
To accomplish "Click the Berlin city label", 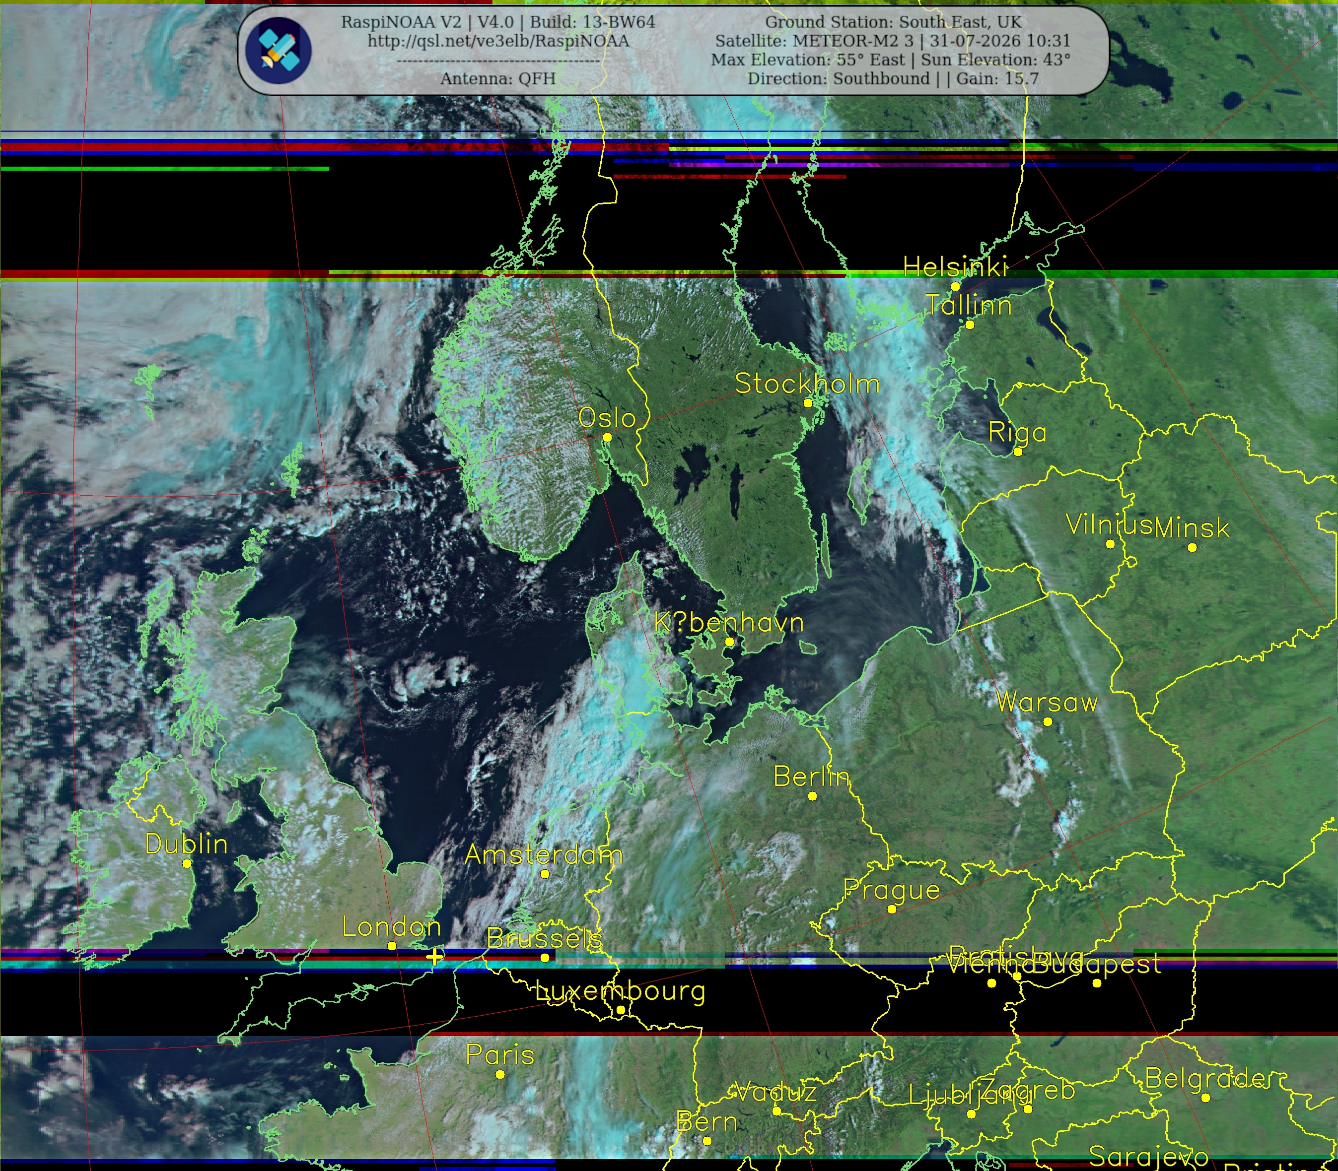I will (x=812, y=777).
